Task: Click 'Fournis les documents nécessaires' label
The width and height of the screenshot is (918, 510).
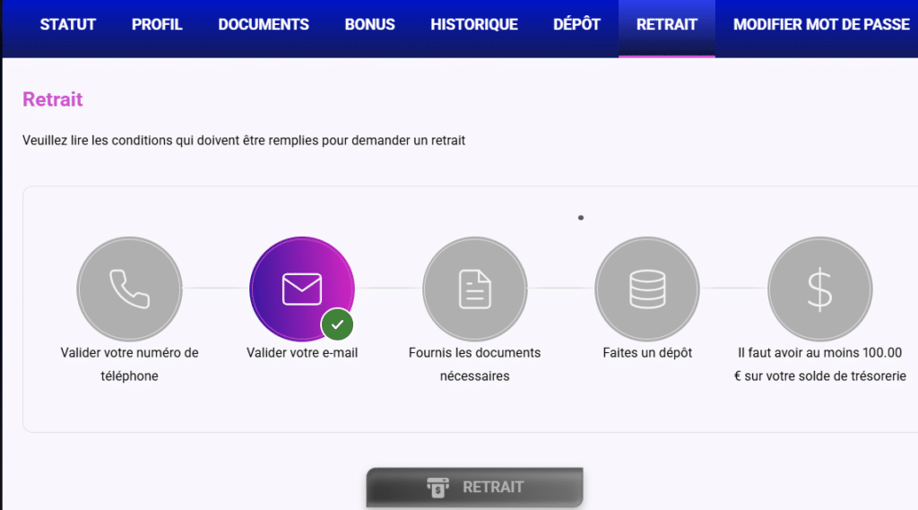Action: pyautogui.click(x=475, y=364)
